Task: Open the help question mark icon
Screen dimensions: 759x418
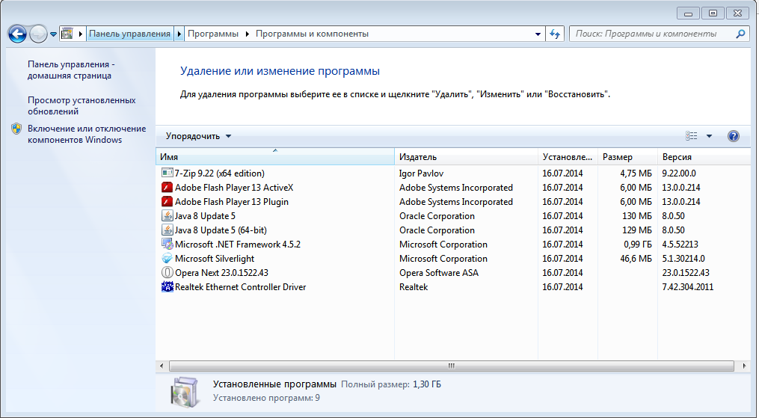Action: point(734,136)
